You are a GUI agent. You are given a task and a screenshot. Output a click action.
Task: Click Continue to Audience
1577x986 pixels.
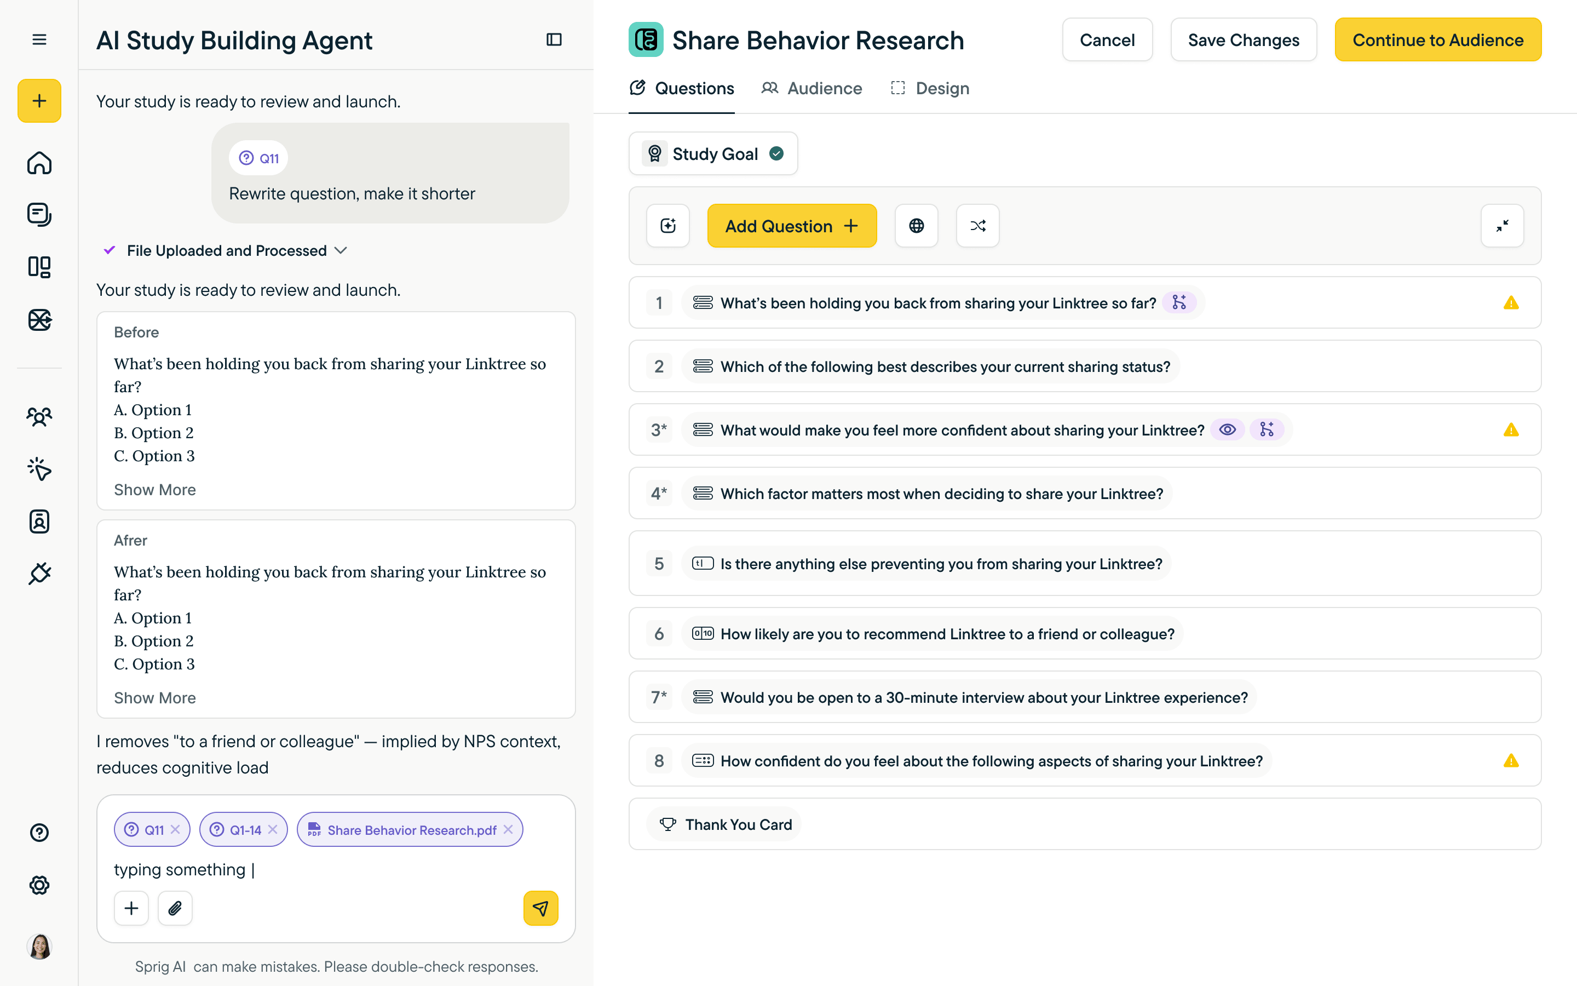pyautogui.click(x=1437, y=40)
